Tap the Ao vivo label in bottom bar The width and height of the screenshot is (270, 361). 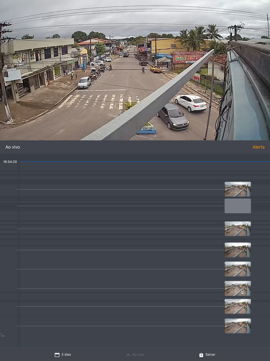pyautogui.click(x=138, y=355)
